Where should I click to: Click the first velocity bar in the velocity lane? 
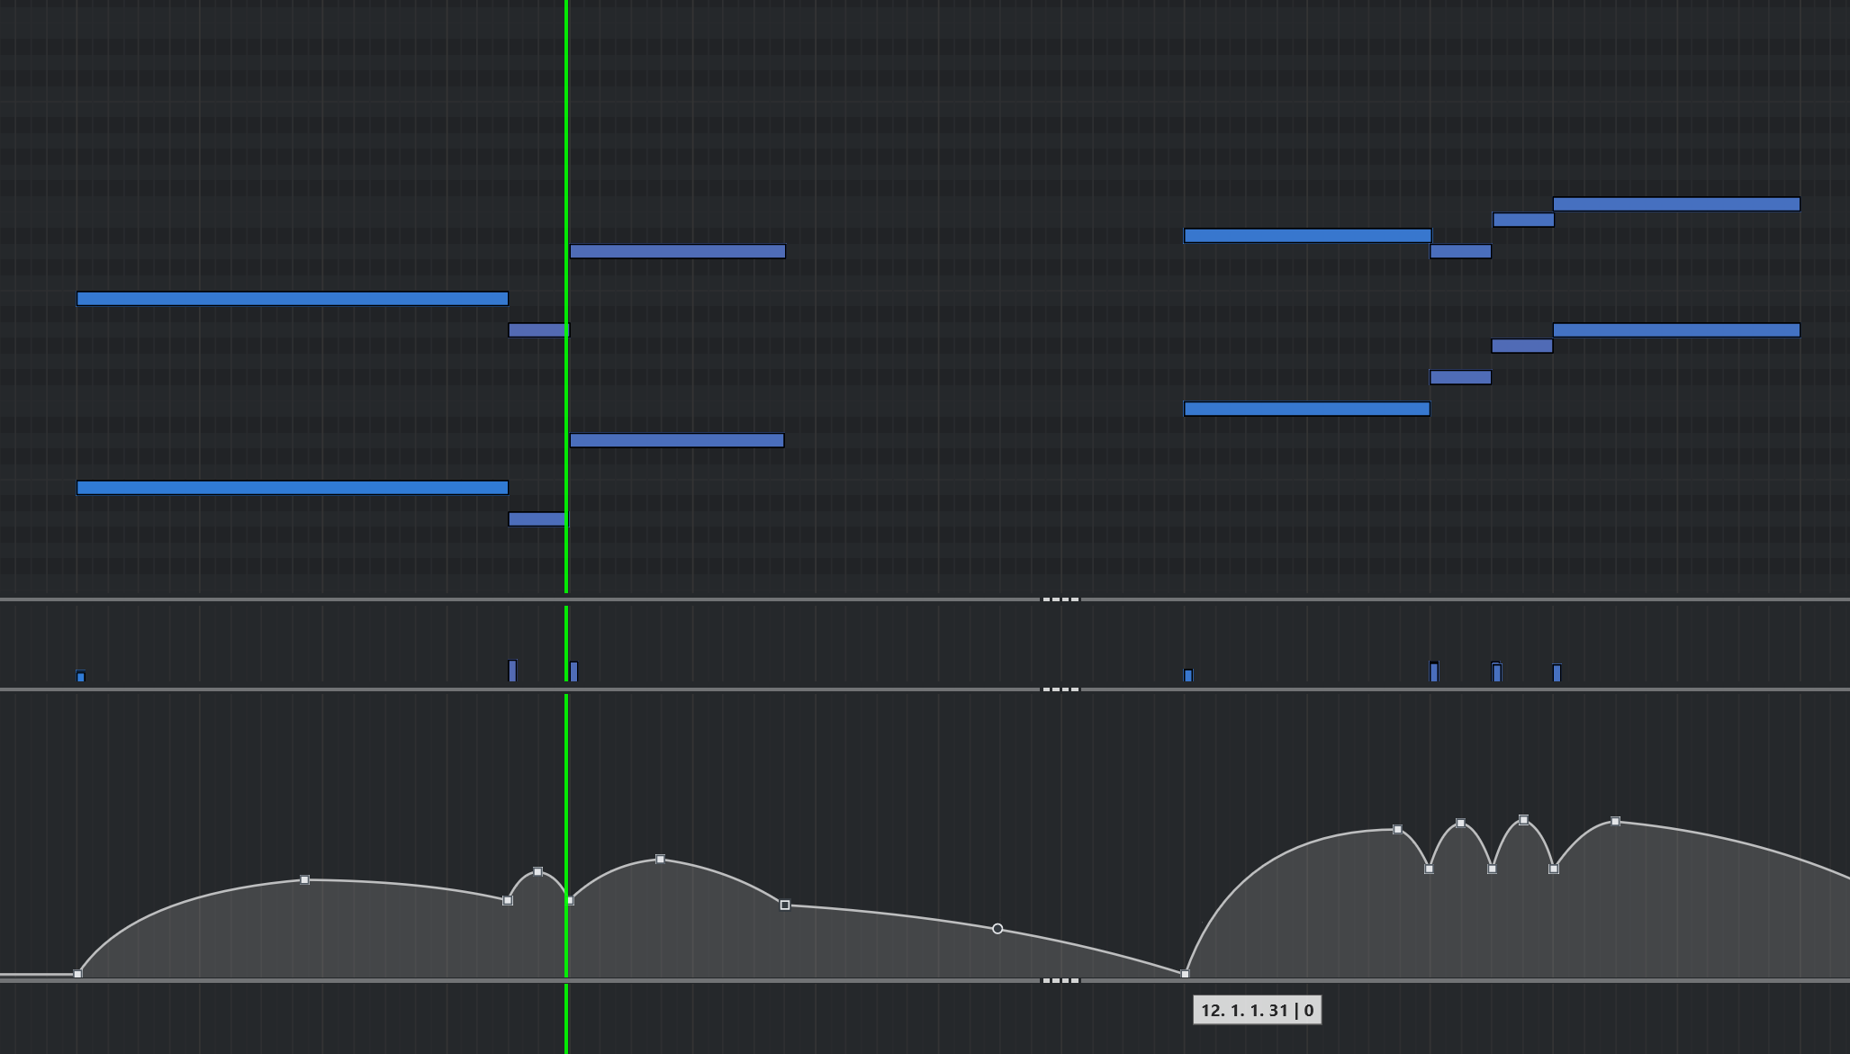coord(81,676)
